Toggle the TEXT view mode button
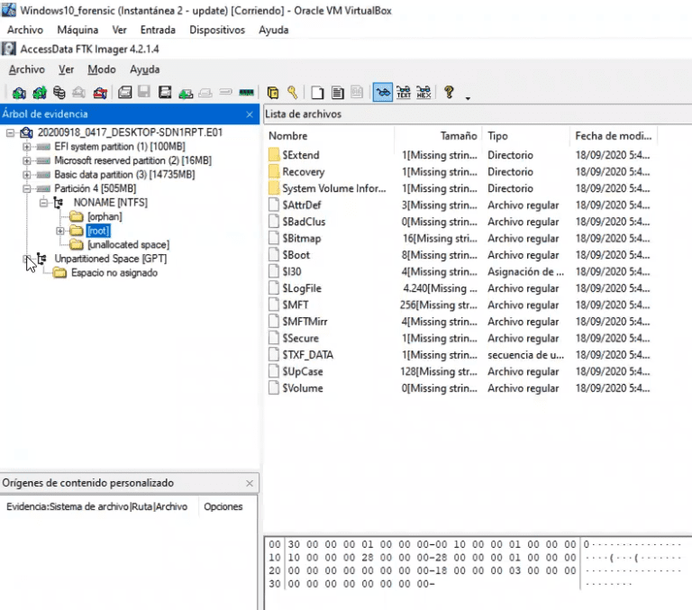692x610 pixels. click(404, 93)
